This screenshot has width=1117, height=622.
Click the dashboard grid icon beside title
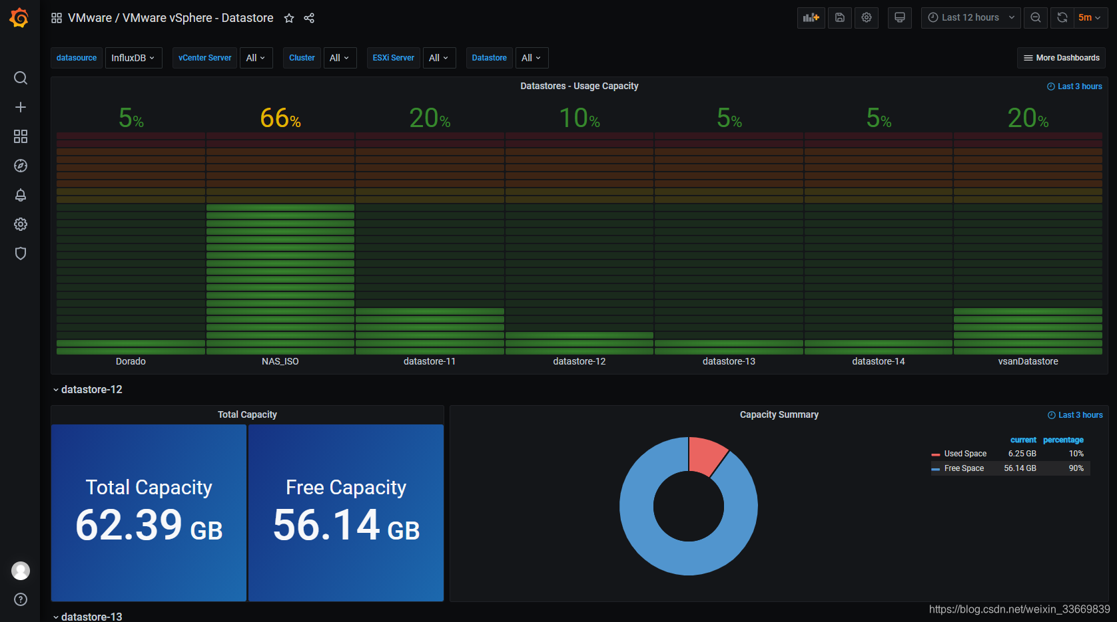(57, 18)
